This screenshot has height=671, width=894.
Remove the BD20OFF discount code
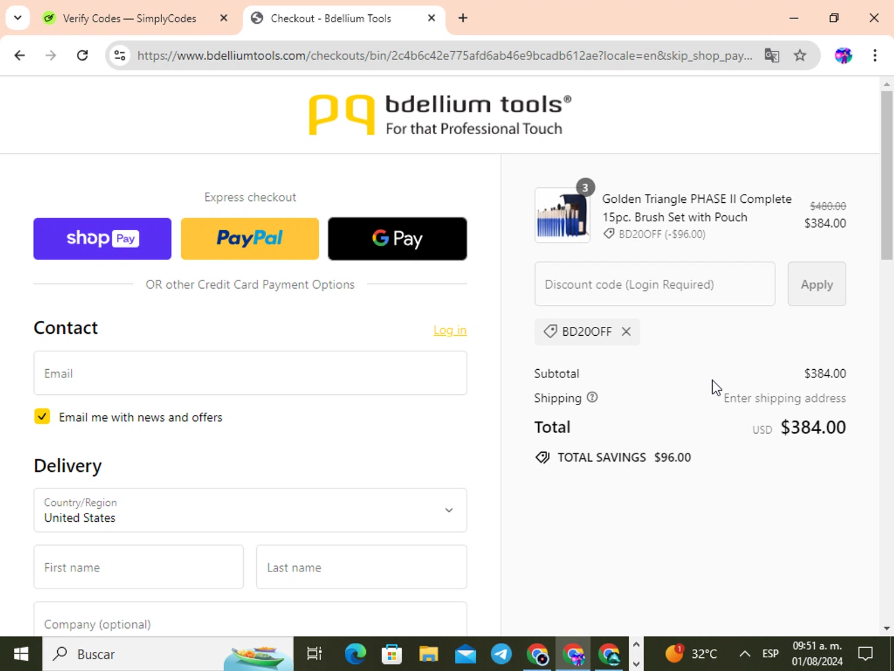pos(626,332)
